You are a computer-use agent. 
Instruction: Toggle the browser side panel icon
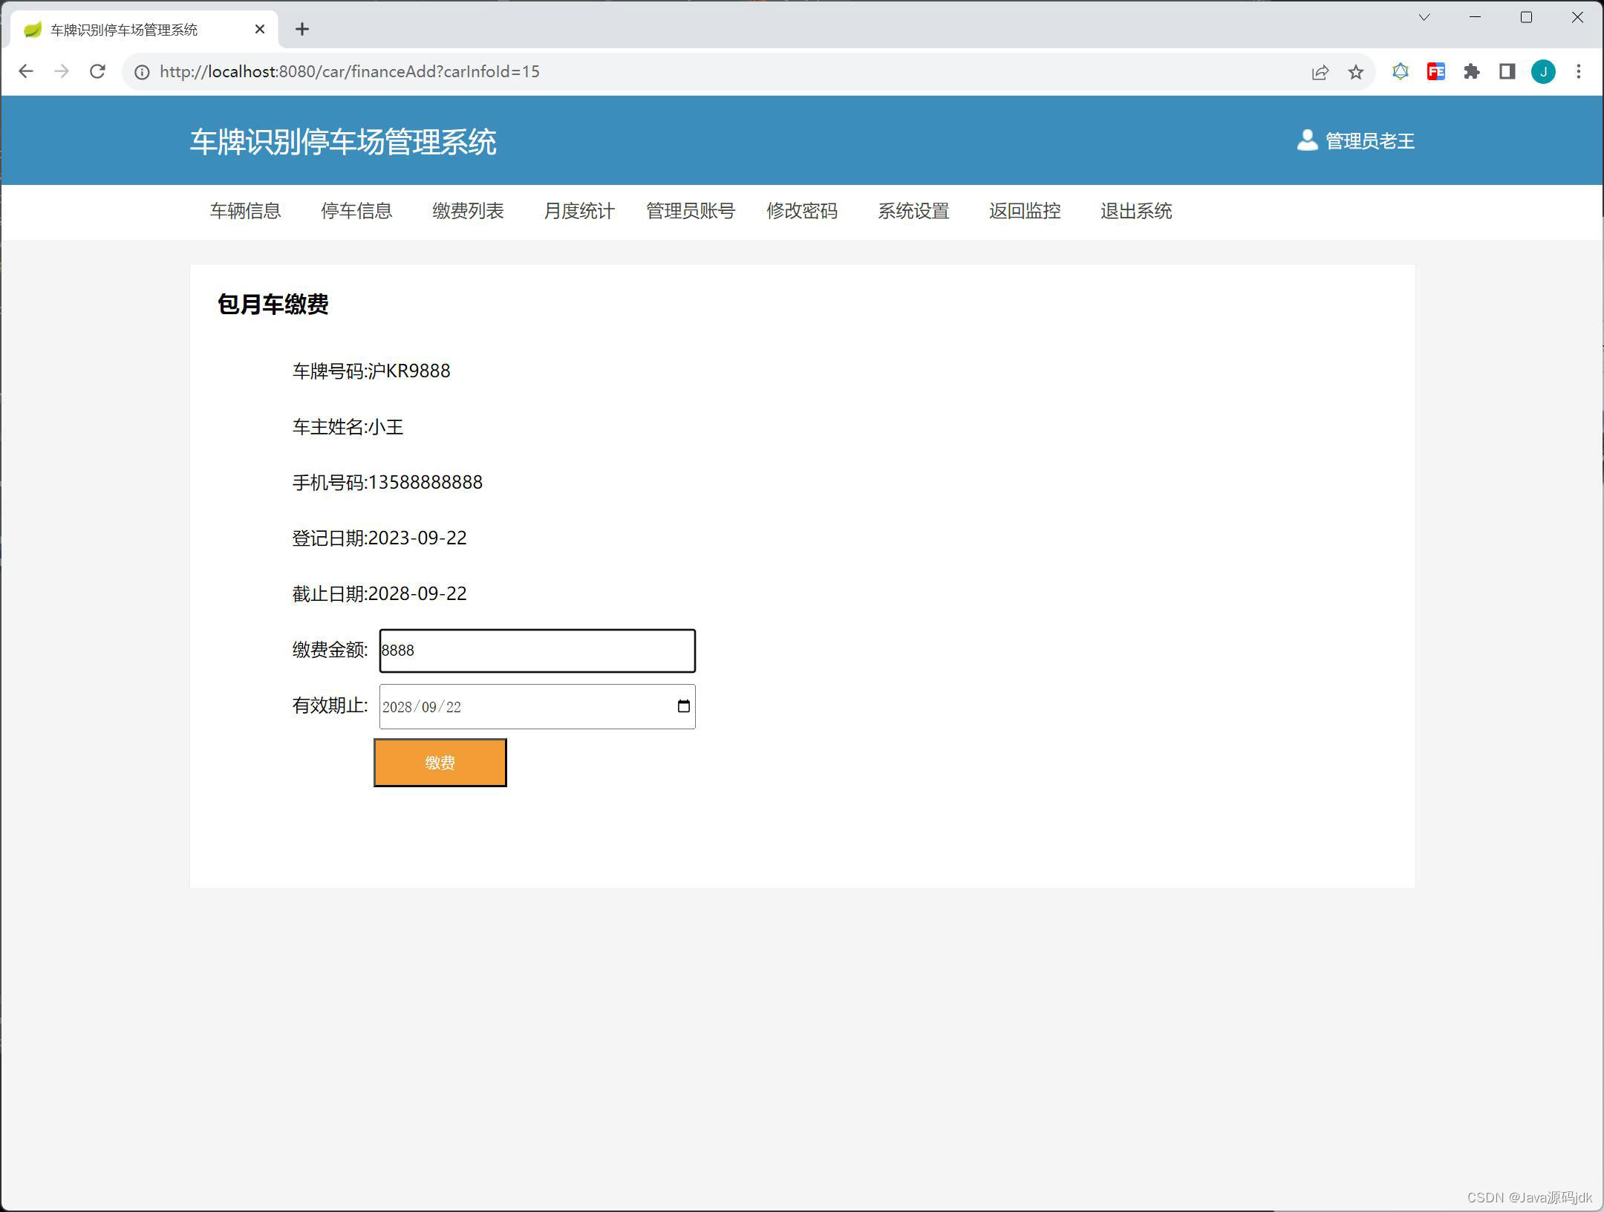coord(1507,71)
